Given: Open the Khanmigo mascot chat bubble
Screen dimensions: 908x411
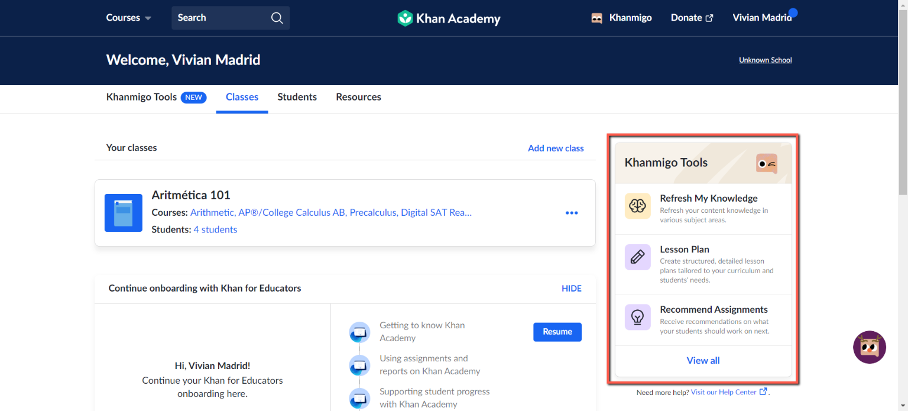Looking at the screenshot, I should pyautogui.click(x=870, y=347).
